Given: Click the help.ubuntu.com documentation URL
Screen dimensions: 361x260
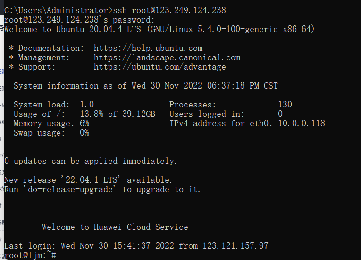Looking at the screenshot, I should click(x=148, y=48).
